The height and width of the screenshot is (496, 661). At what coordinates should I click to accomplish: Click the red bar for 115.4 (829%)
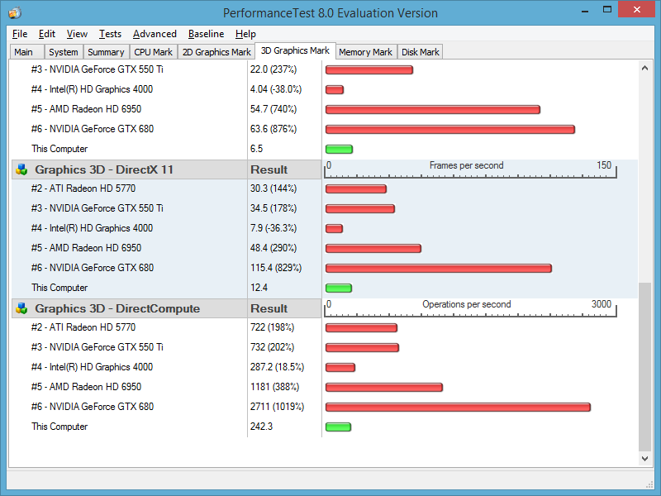point(439,268)
